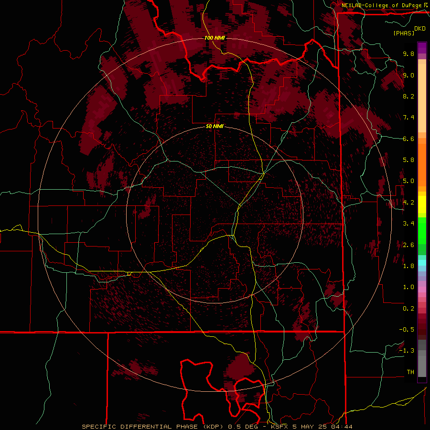Click the TH threshold label
This screenshot has width=430, height=430.
click(410, 372)
